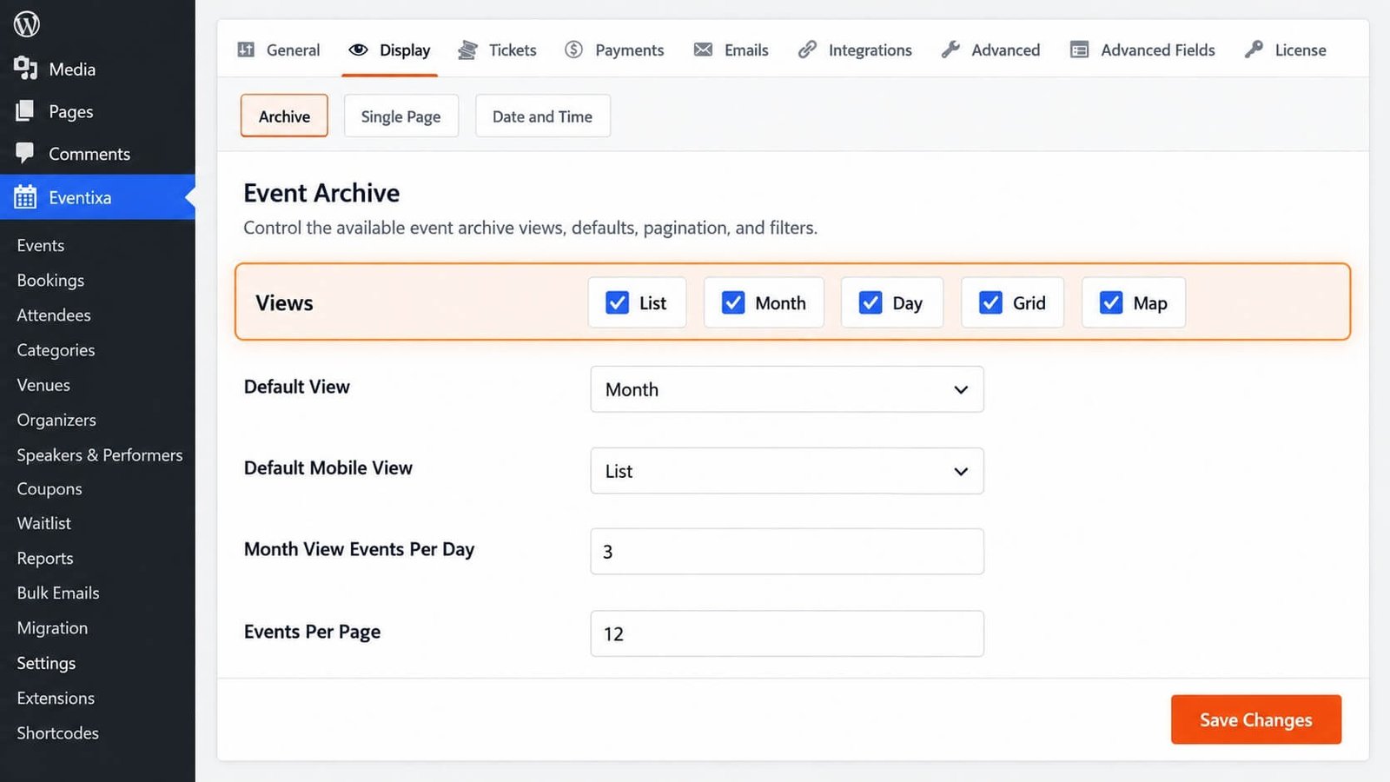Open Waitlist in the sidebar

[x=44, y=523]
